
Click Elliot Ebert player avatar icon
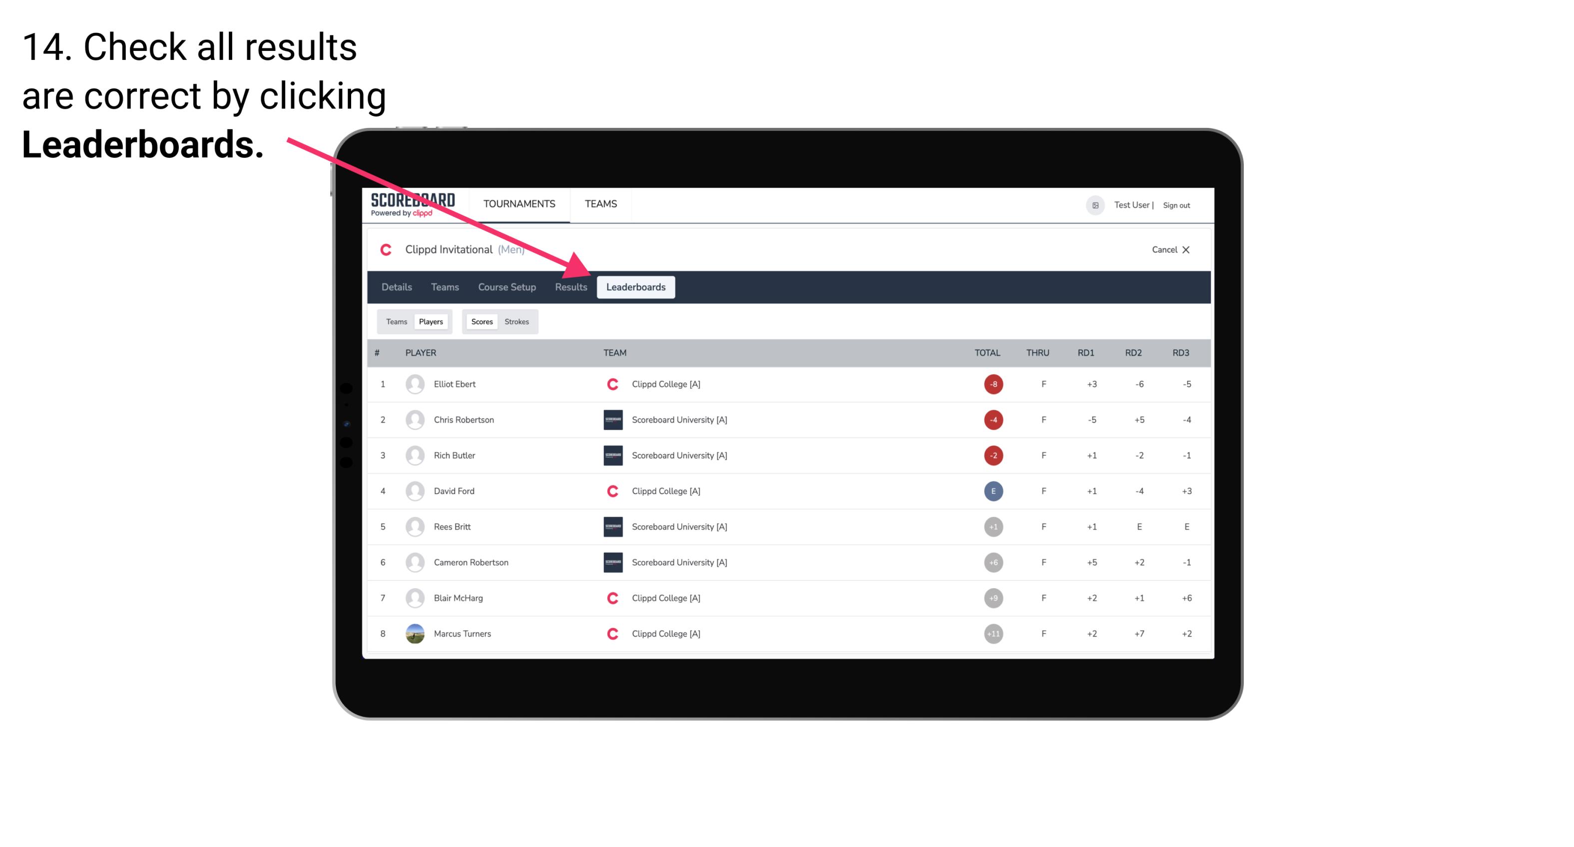point(413,384)
